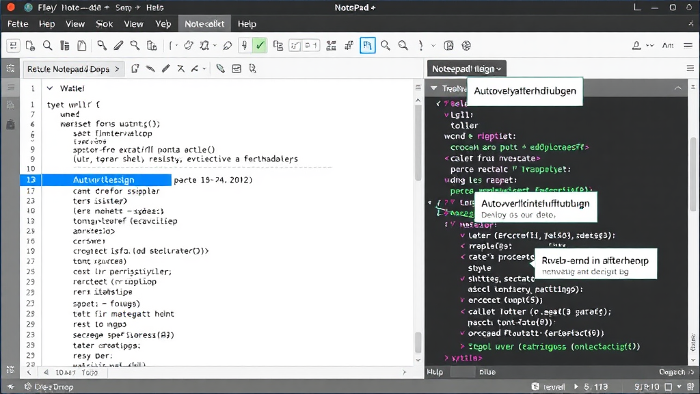
Task: Open the dropdown arrow beside the curly brace icon
Action: coord(433,46)
